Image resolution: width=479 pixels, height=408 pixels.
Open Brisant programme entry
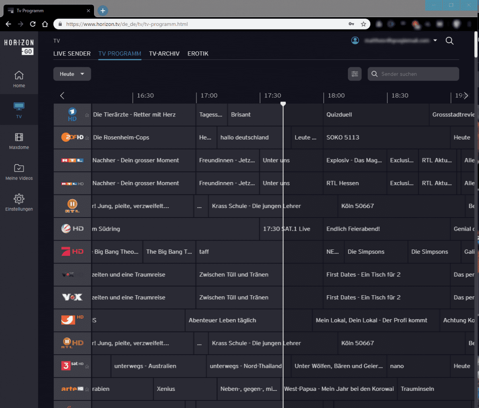click(x=275, y=114)
